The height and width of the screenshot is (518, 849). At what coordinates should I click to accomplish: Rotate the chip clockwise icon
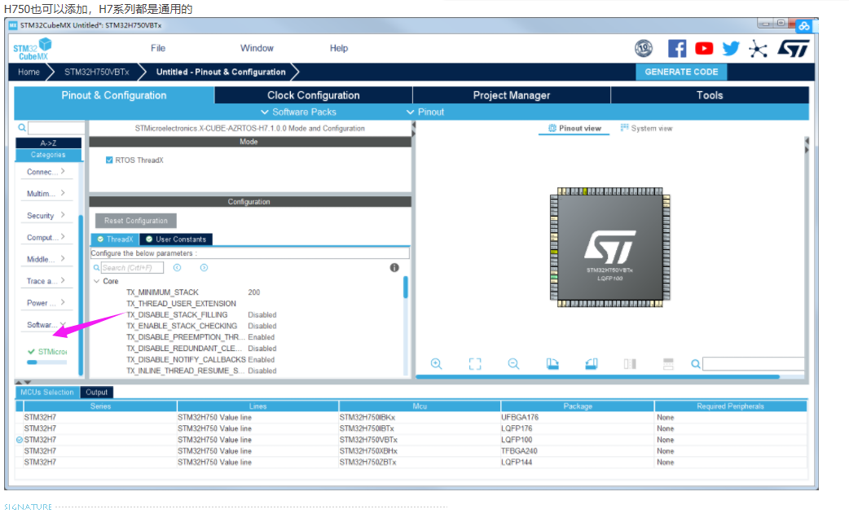tap(552, 364)
